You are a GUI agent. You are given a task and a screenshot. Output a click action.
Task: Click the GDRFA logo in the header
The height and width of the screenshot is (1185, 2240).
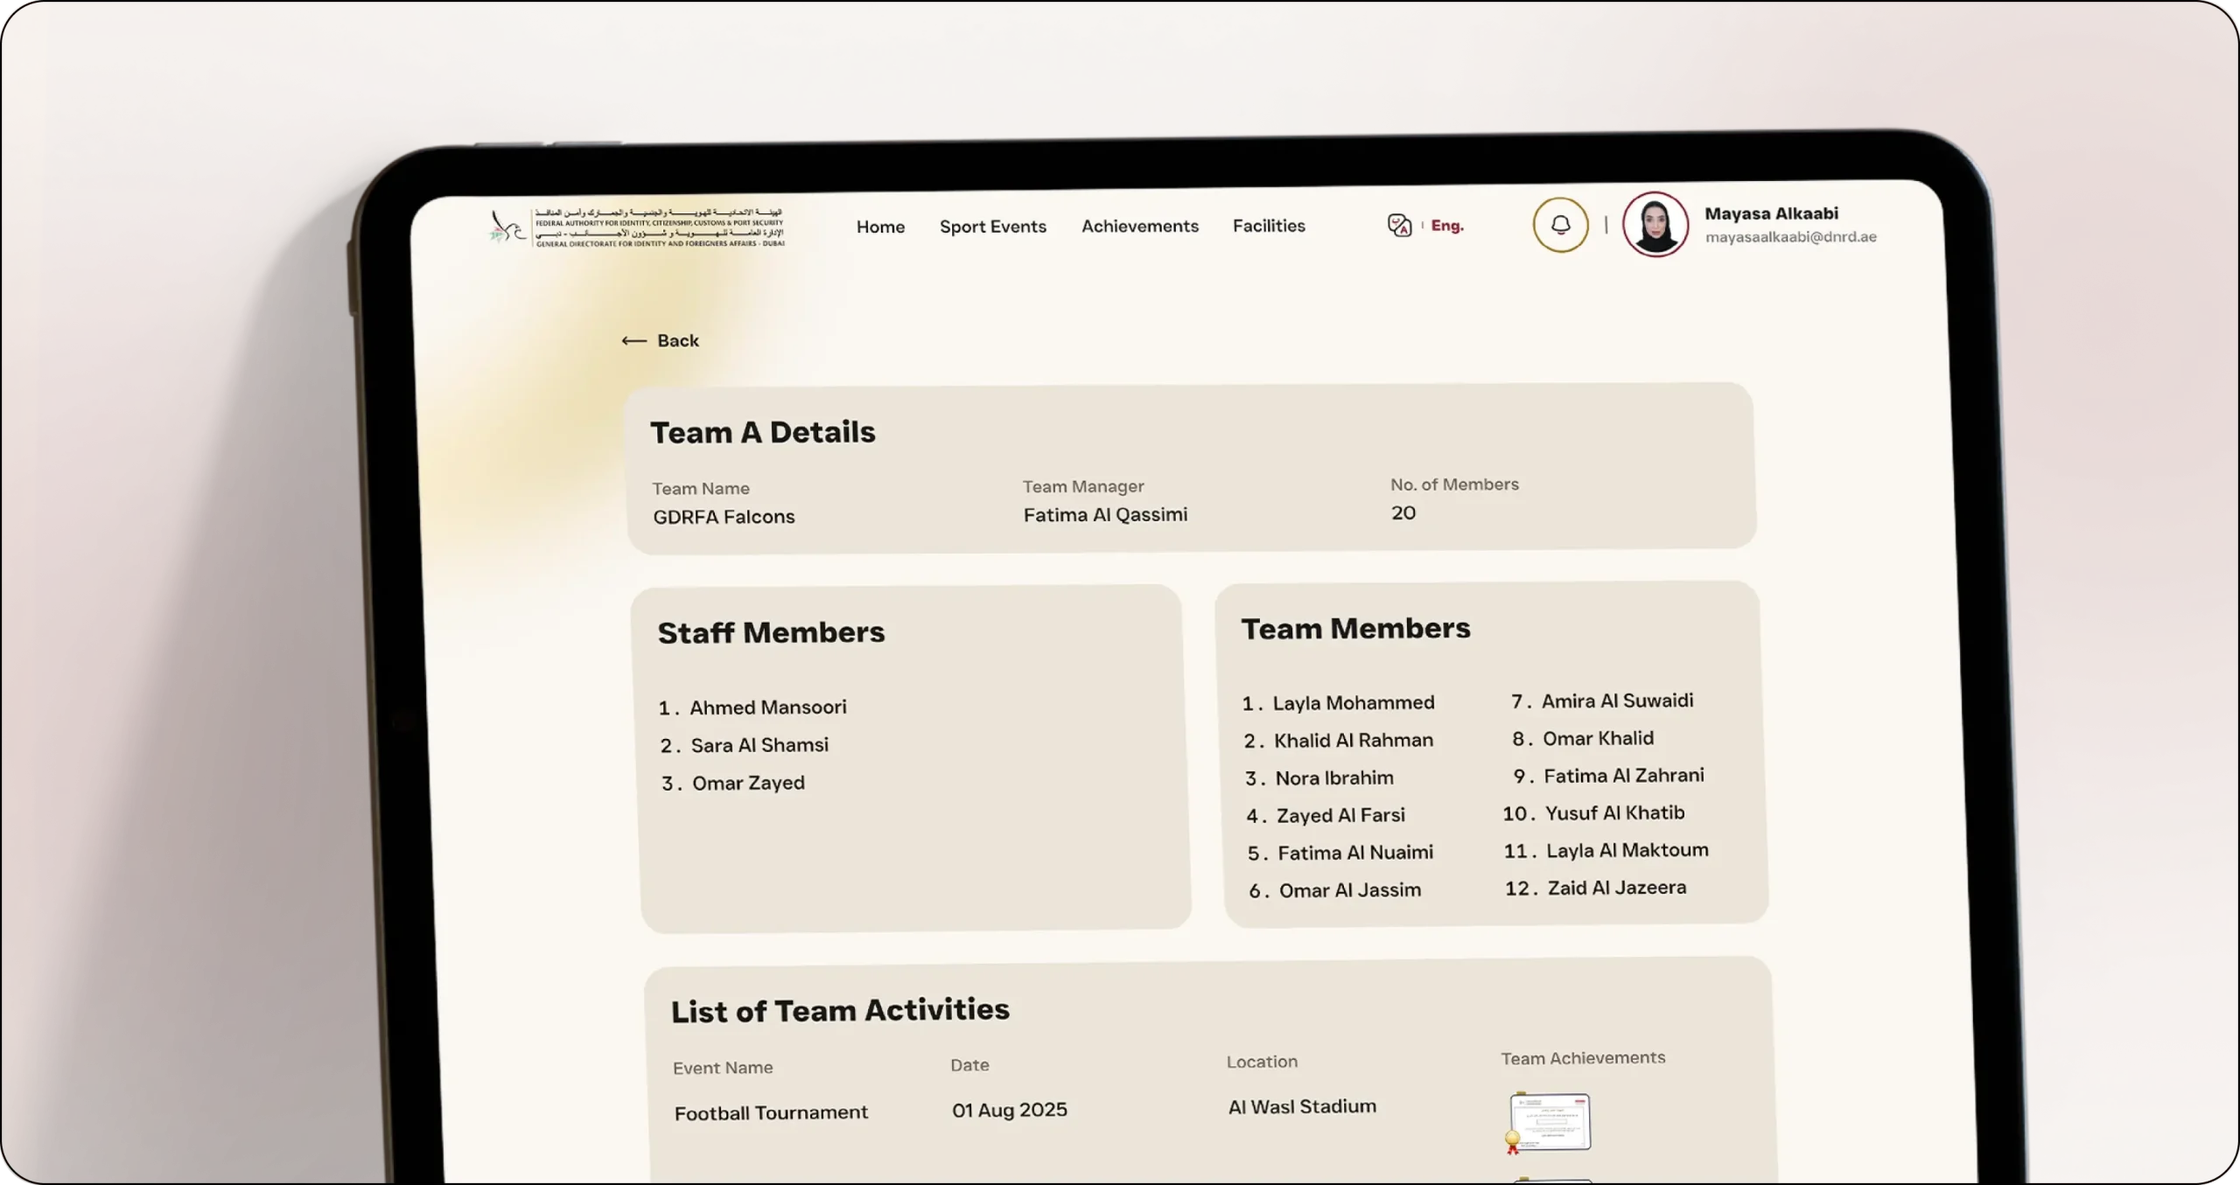[x=638, y=227]
